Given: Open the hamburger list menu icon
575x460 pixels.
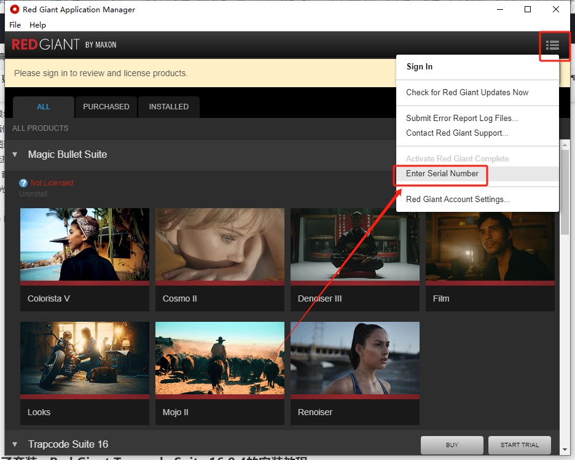Looking at the screenshot, I should [552, 45].
